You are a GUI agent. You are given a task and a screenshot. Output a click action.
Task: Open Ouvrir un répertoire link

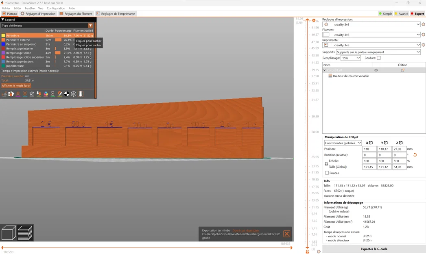point(246,230)
